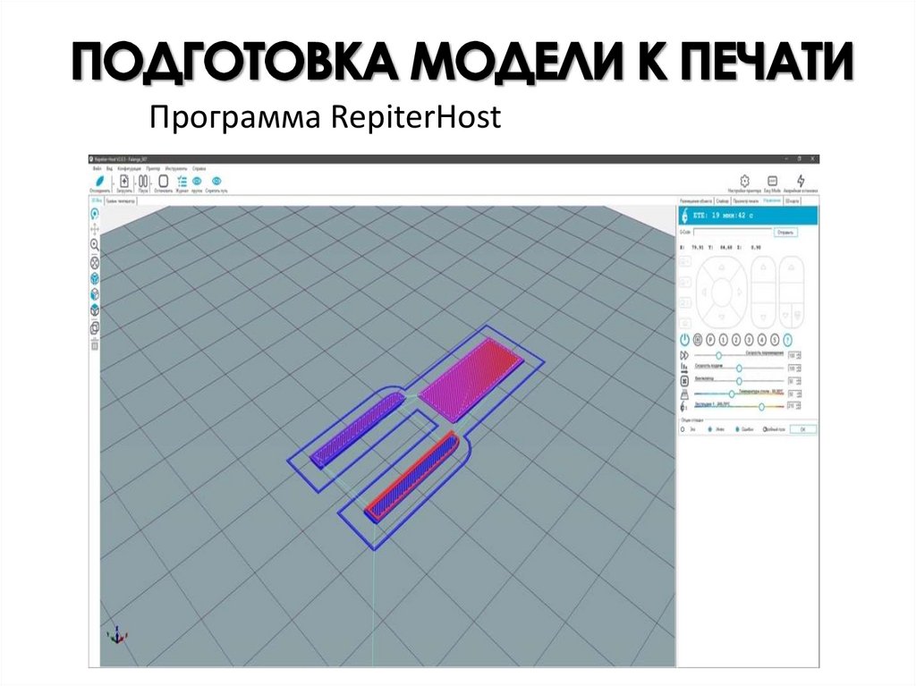
Task: Open the Конфигурация menu
Action: pos(129,169)
